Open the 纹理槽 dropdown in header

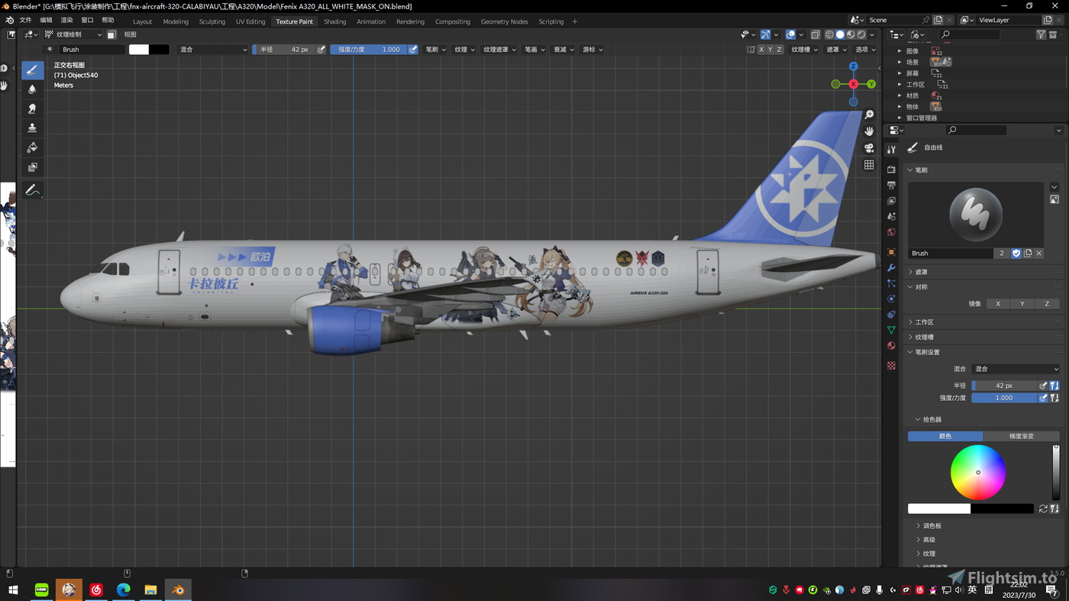click(x=804, y=50)
